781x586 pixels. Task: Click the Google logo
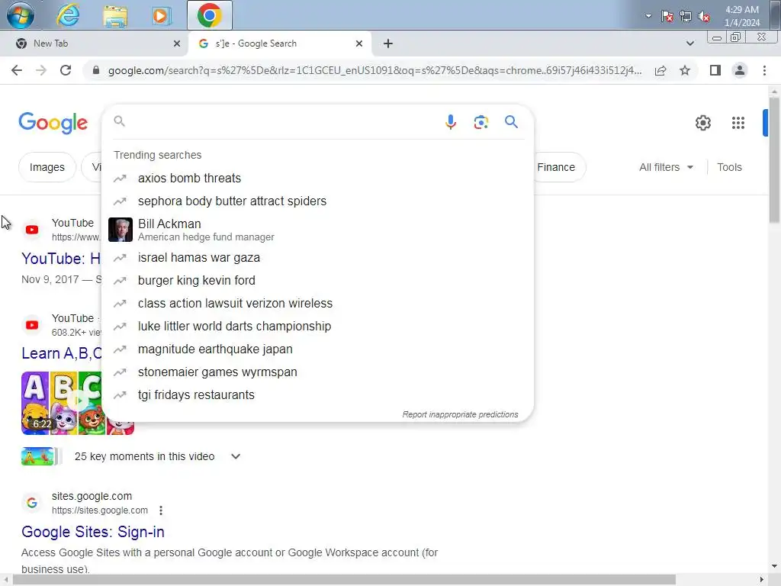[x=53, y=123]
